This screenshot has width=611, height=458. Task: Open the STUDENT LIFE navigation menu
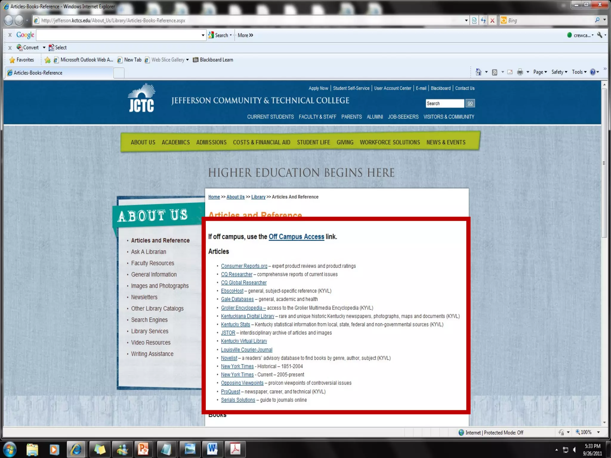pos(313,143)
